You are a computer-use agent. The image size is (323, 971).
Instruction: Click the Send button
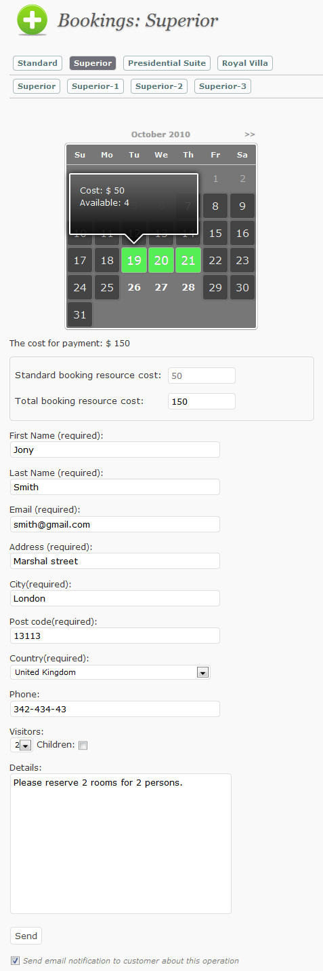26,936
